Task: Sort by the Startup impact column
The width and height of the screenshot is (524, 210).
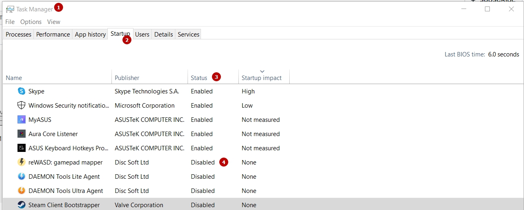Action: (261, 78)
